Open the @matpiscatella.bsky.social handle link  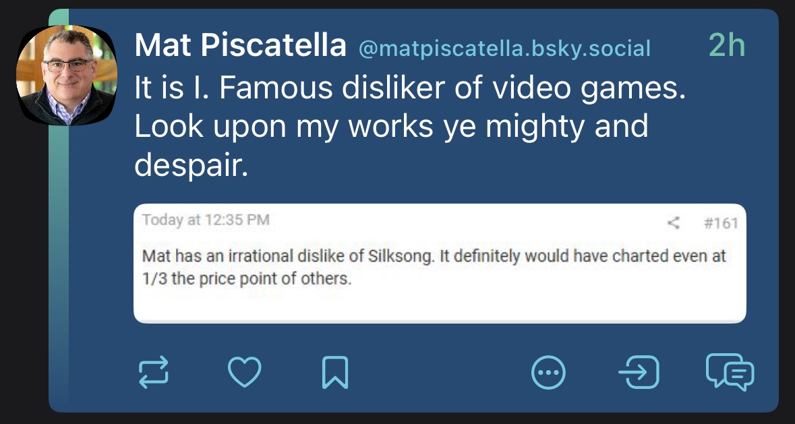(x=504, y=49)
